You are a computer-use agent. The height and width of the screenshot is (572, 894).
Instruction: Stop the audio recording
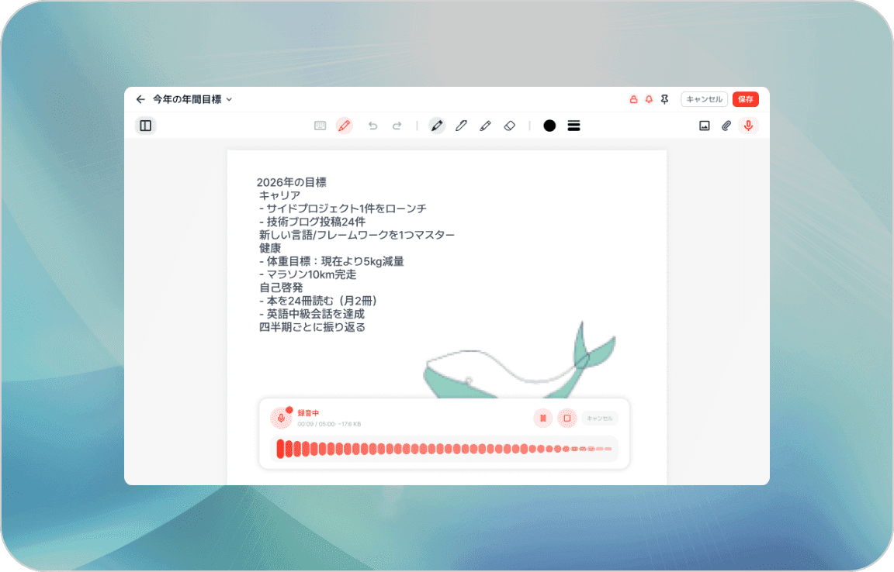(x=567, y=418)
